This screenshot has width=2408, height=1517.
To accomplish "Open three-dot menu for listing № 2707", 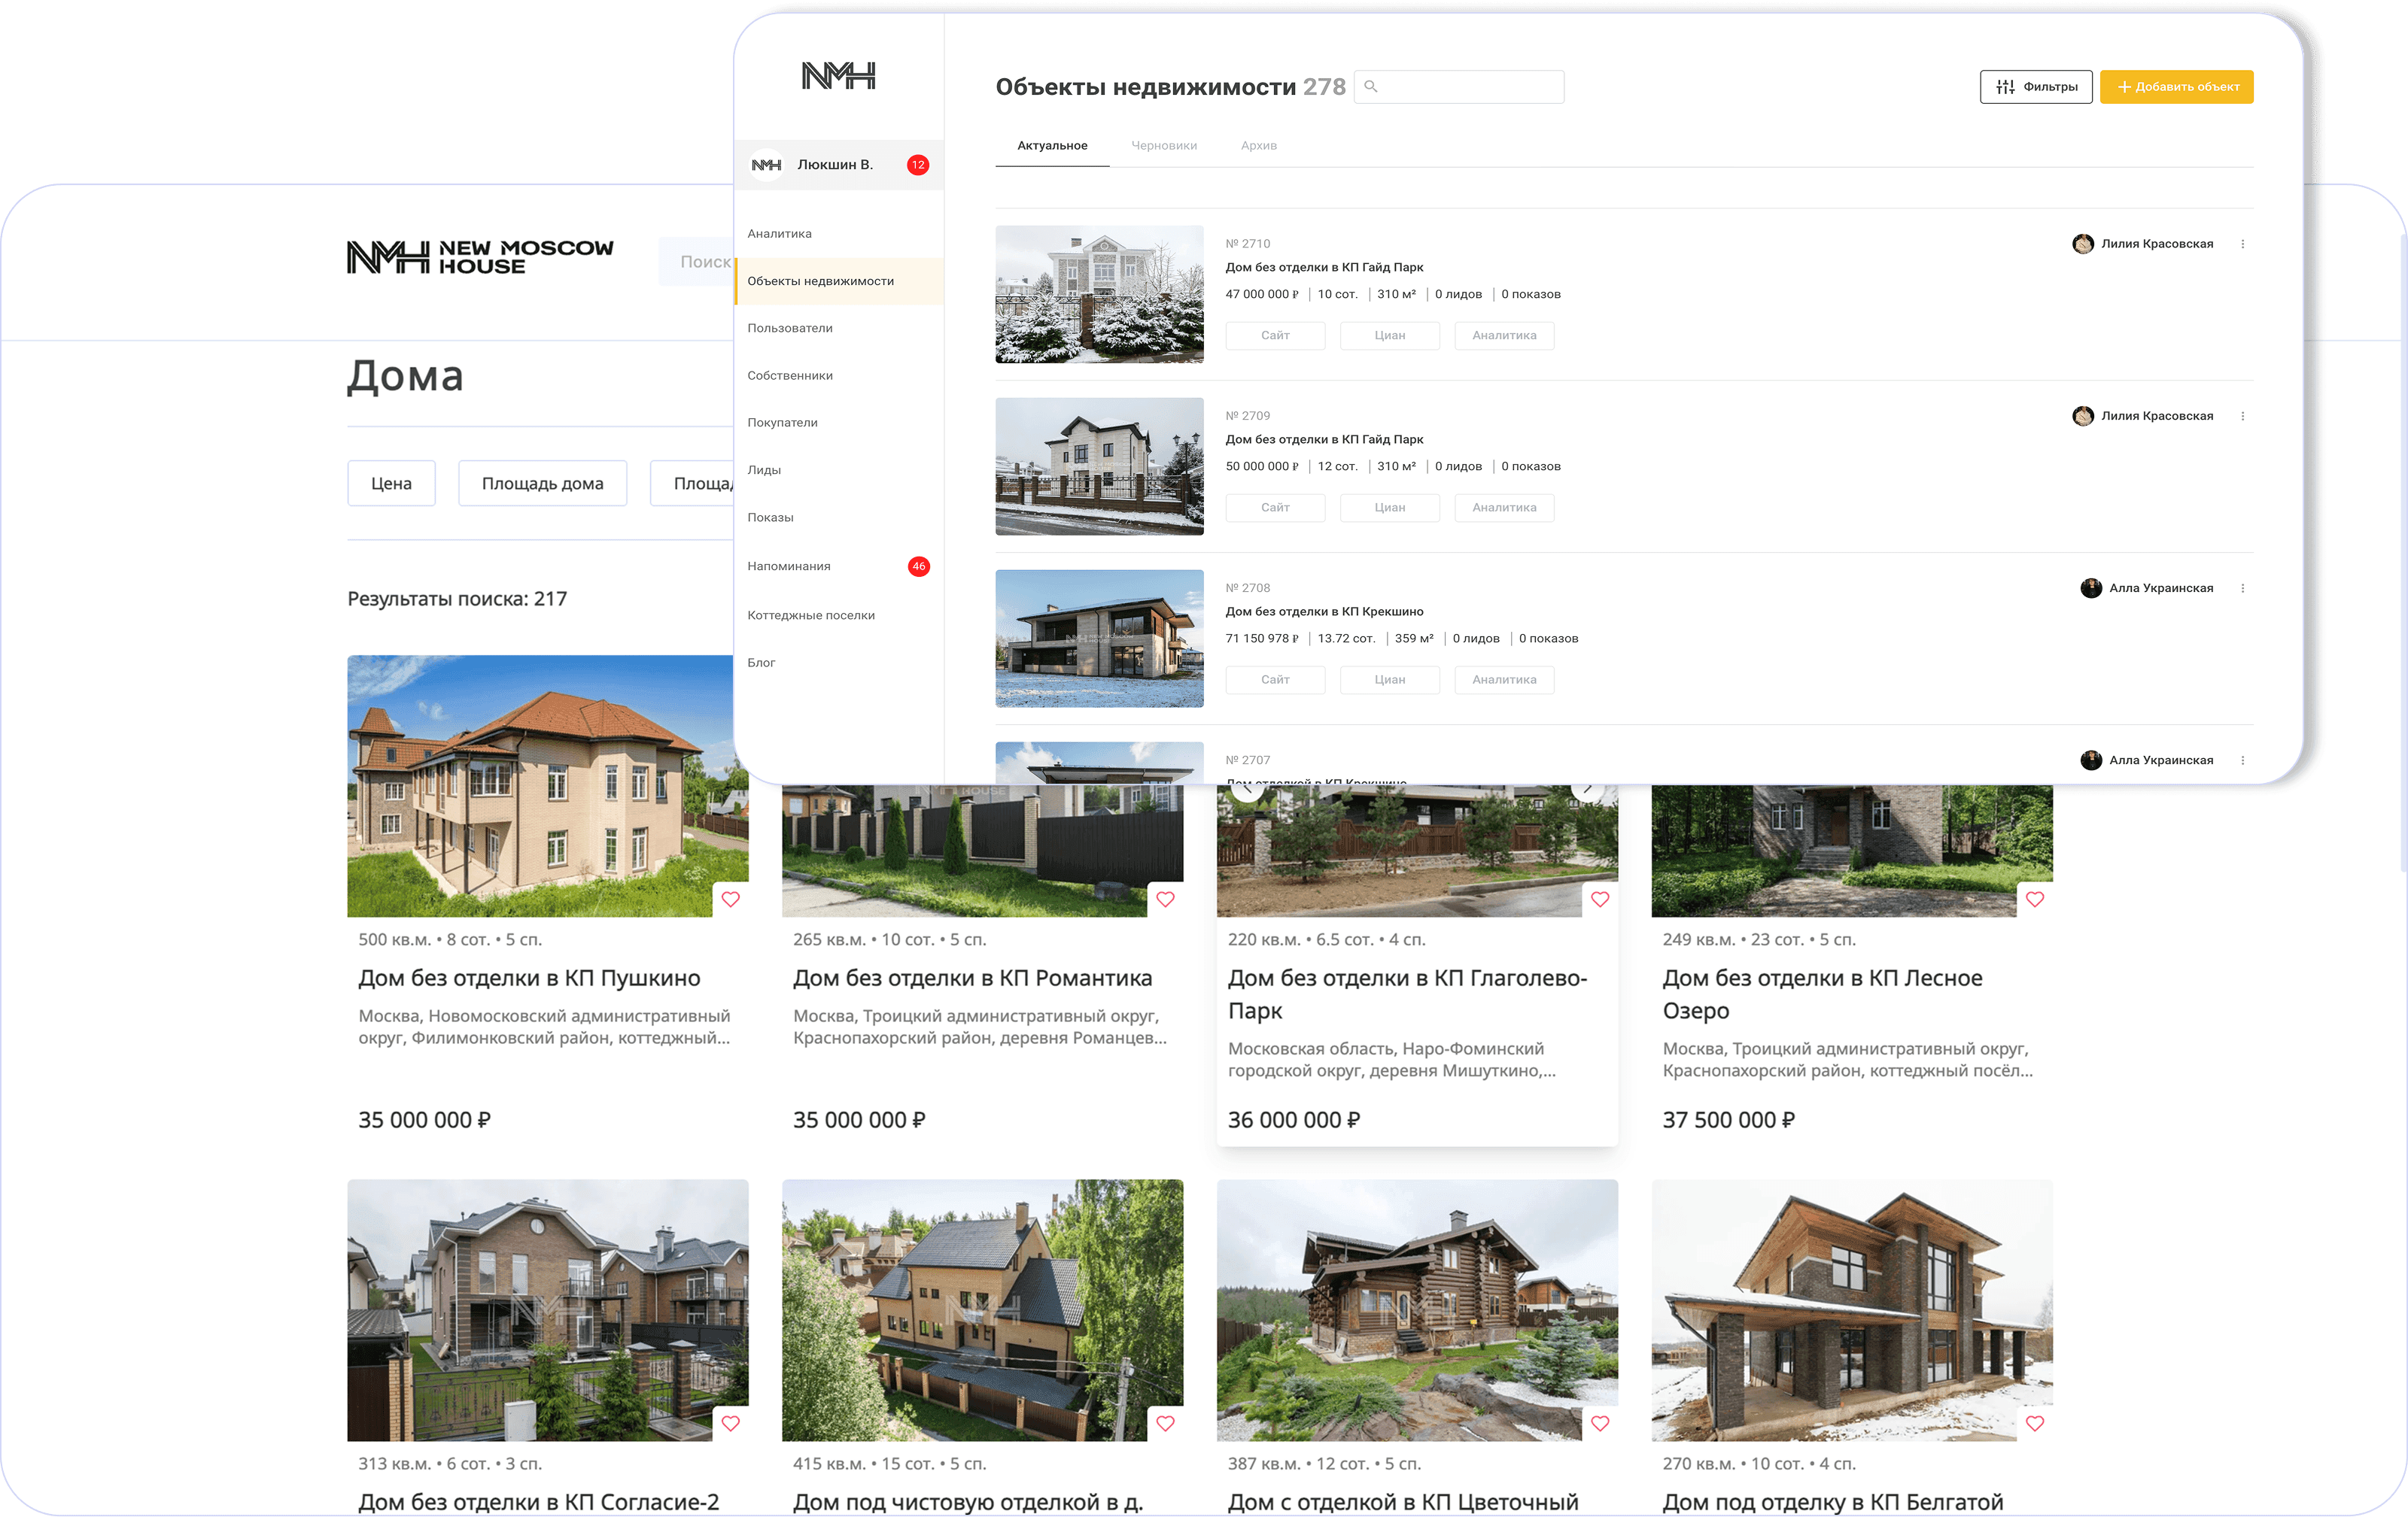I will pos(2242,760).
